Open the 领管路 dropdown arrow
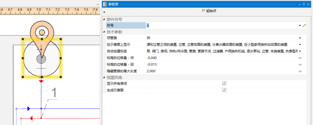 [x=300, y=38]
